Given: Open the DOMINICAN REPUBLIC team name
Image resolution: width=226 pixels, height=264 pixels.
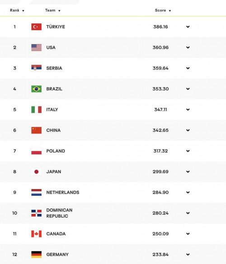Looking at the screenshot, I should click(x=59, y=213).
